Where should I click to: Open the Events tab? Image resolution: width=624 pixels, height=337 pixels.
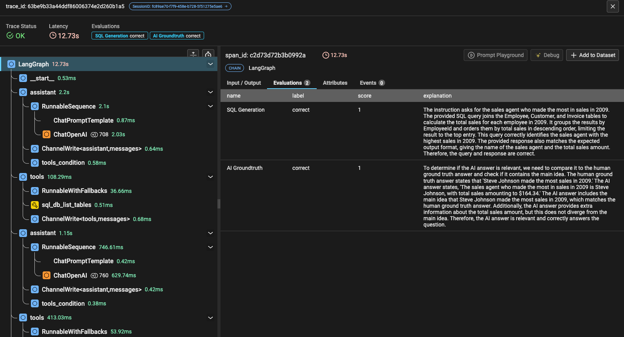pos(372,83)
